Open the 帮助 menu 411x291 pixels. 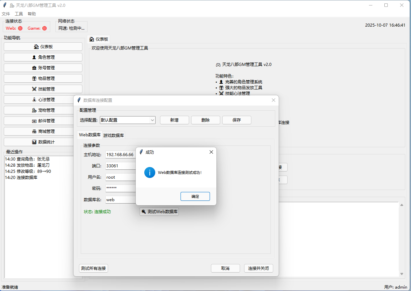32,14
